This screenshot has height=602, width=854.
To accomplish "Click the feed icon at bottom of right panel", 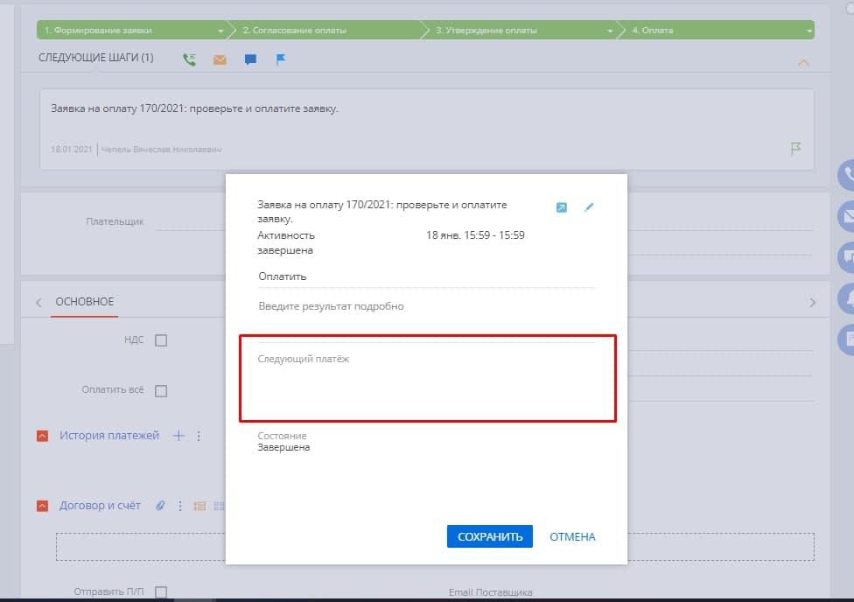I will coord(846,339).
